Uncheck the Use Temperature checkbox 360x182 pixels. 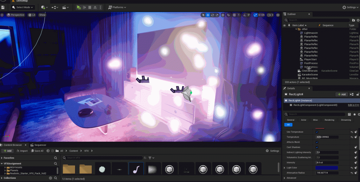[x=317, y=132]
